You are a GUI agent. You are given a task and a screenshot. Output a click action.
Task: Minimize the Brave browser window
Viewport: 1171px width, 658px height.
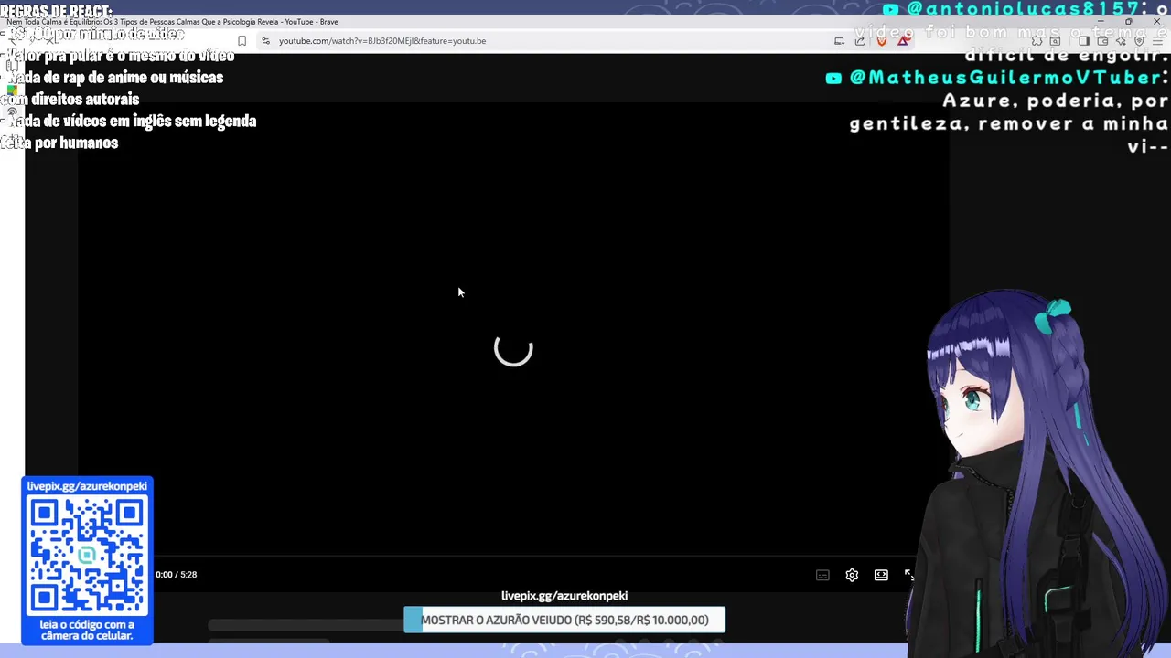point(1101,22)
